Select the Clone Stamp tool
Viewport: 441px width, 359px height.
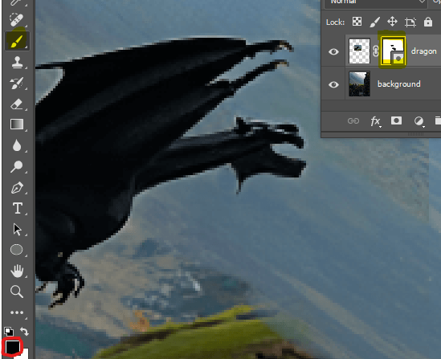coord(17,62)
